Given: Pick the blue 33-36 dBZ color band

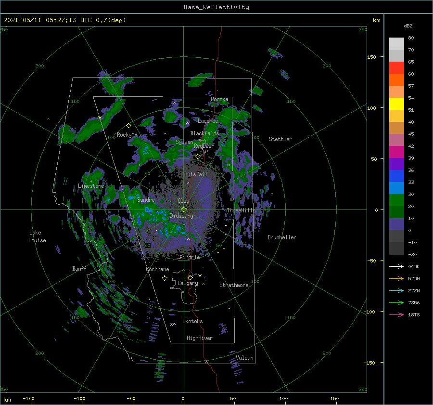Looking at the screenshot, I should (396, 176).
